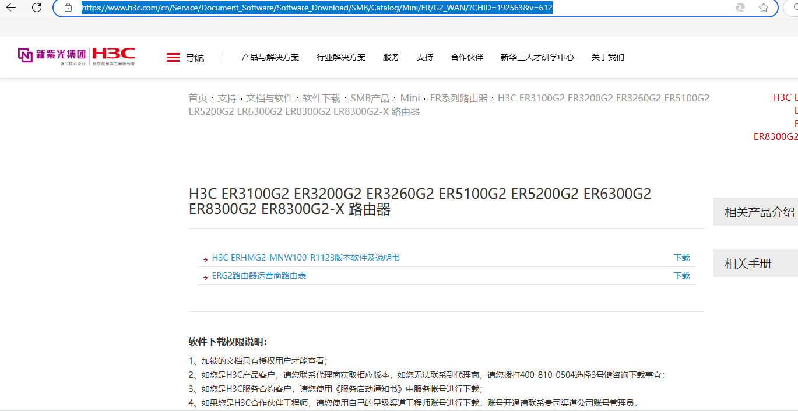The width and height of the screenshot is (798, 411).
Task: Click red H3C ER8300G2 text at right edge
Action: pos(776,136)
